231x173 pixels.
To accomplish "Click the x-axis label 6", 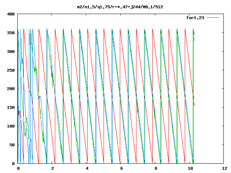I will point(121,168).
